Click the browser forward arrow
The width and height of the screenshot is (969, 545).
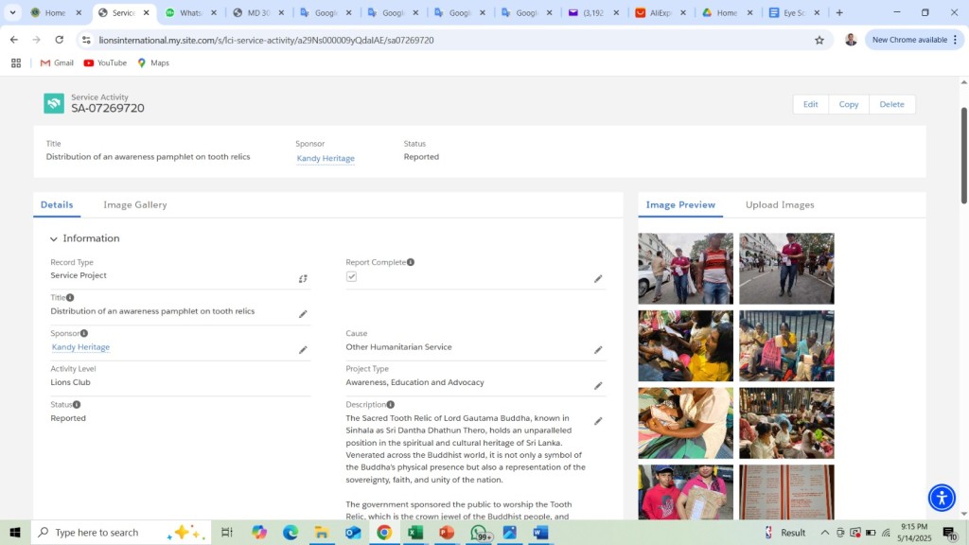(37, 40)
